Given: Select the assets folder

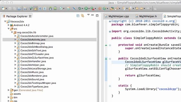Looking at the screenshot, I should click(17, 94).
